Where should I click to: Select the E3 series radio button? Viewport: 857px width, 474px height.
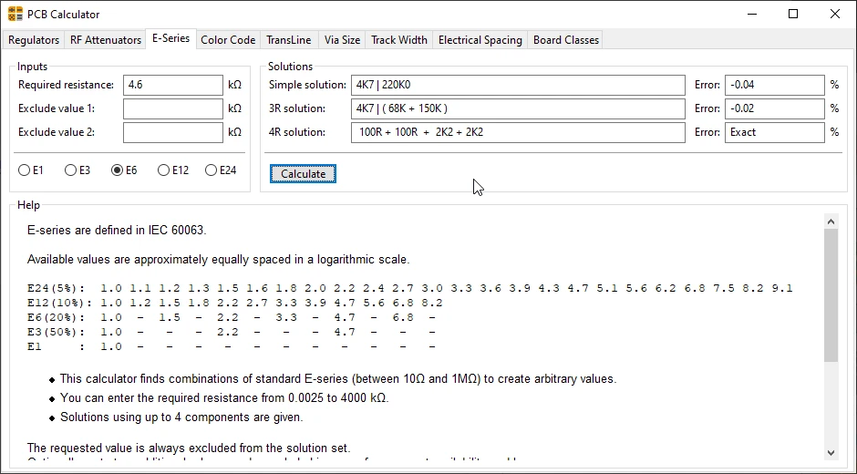coord(70,170)
